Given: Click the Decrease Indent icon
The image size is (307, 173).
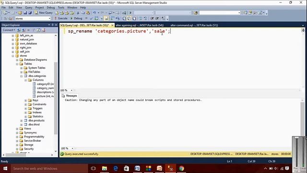Looking at the screenshot, I should (152, 18).
